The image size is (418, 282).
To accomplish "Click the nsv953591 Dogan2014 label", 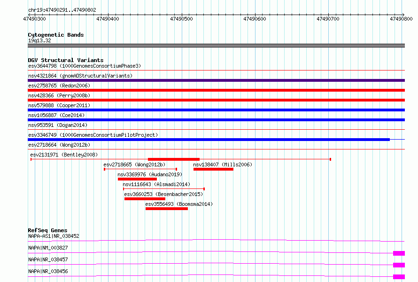I will [x=58, y=125].
